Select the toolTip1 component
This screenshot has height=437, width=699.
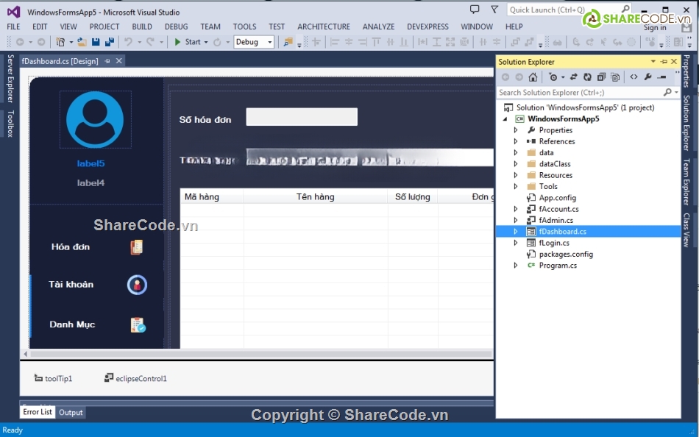pos(53,378)
